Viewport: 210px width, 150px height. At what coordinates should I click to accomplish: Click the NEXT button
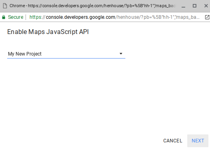198,141
